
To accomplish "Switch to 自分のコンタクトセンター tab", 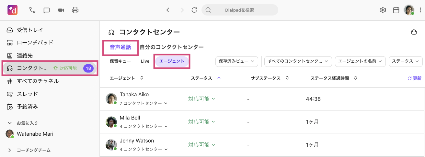I will [x=172, y=47].
